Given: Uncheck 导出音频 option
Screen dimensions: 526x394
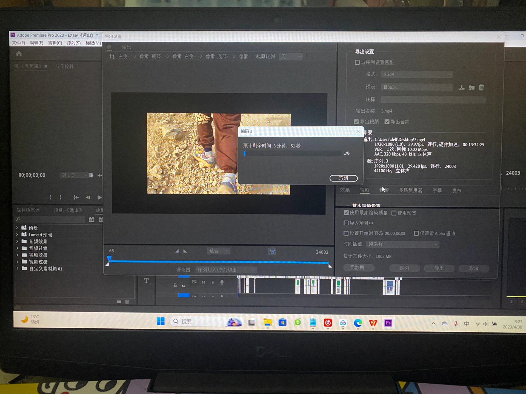Looking at the screenshot, I should [x=387, y=122].
